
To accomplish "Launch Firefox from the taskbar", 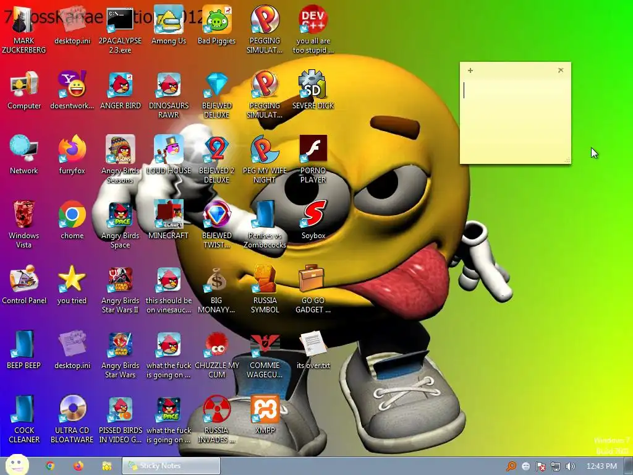I will (79, 466).
